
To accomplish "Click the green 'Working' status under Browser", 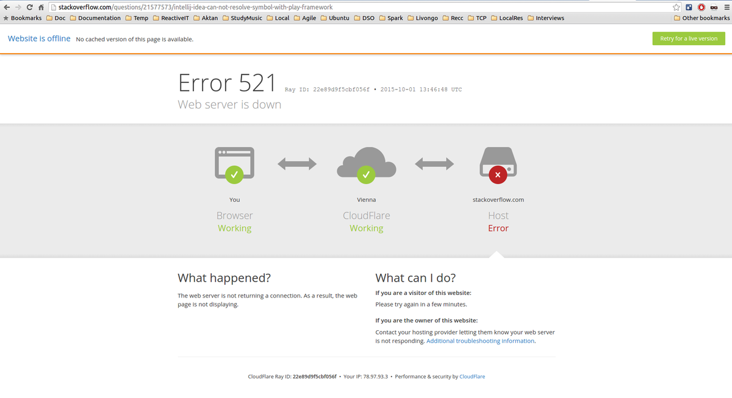I will (x=235, y=229).
